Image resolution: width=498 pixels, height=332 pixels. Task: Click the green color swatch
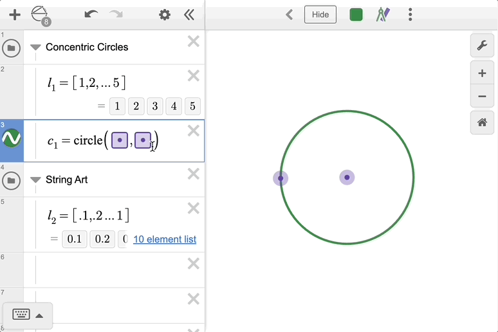[356, 15]
